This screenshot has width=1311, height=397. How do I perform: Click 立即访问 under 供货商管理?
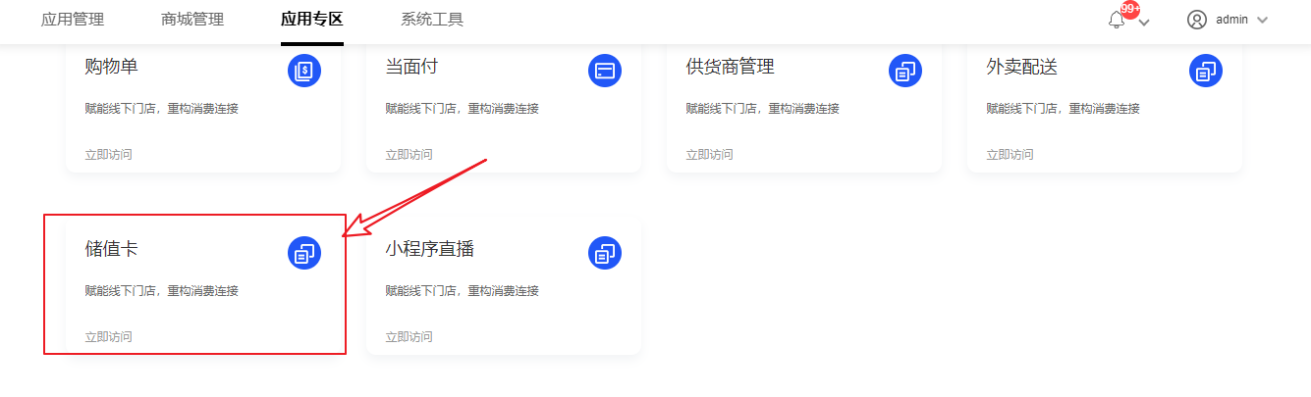pyautogui.click(x=709, y=155)
